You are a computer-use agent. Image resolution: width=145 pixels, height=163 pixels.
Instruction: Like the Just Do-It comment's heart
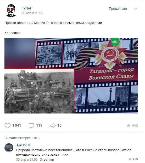(x=130, y=159)
